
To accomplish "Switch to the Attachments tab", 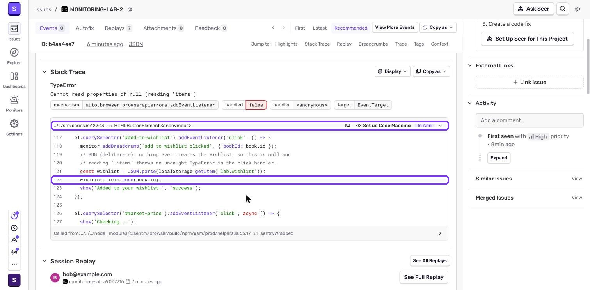I will tap(163, 28).
